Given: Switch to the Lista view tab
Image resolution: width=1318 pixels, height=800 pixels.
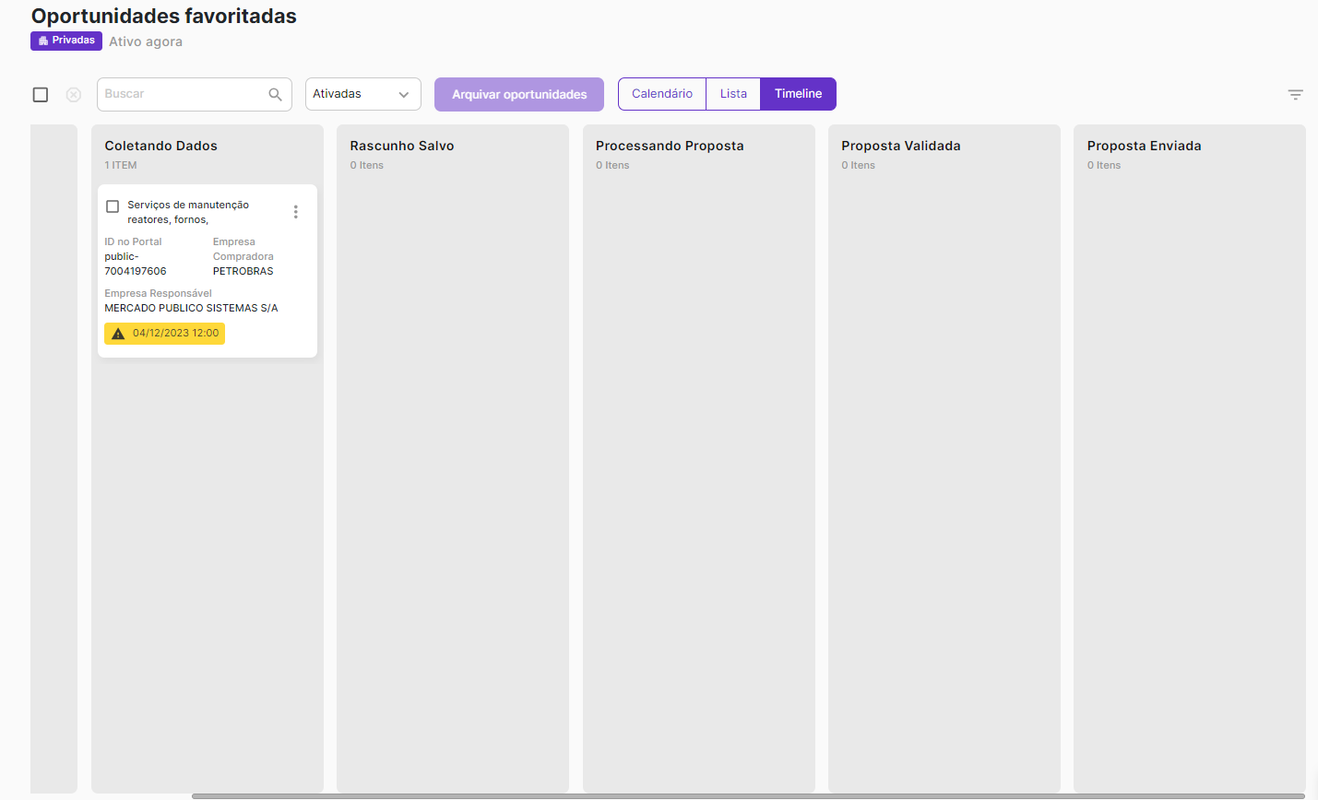Looking at the screenshot, I should [x=733, y=94].
